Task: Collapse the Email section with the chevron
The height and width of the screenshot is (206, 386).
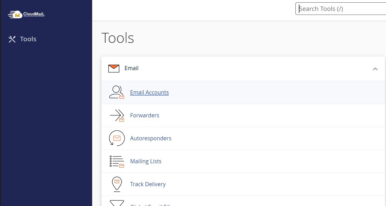Action: point(375,69)
